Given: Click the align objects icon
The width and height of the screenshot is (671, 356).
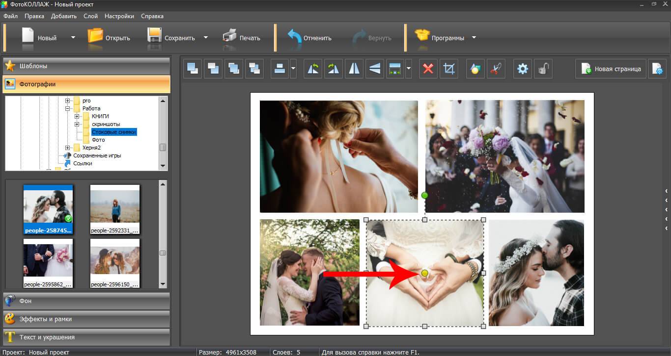Looking at the screenshot, I should tap(280, 69).
